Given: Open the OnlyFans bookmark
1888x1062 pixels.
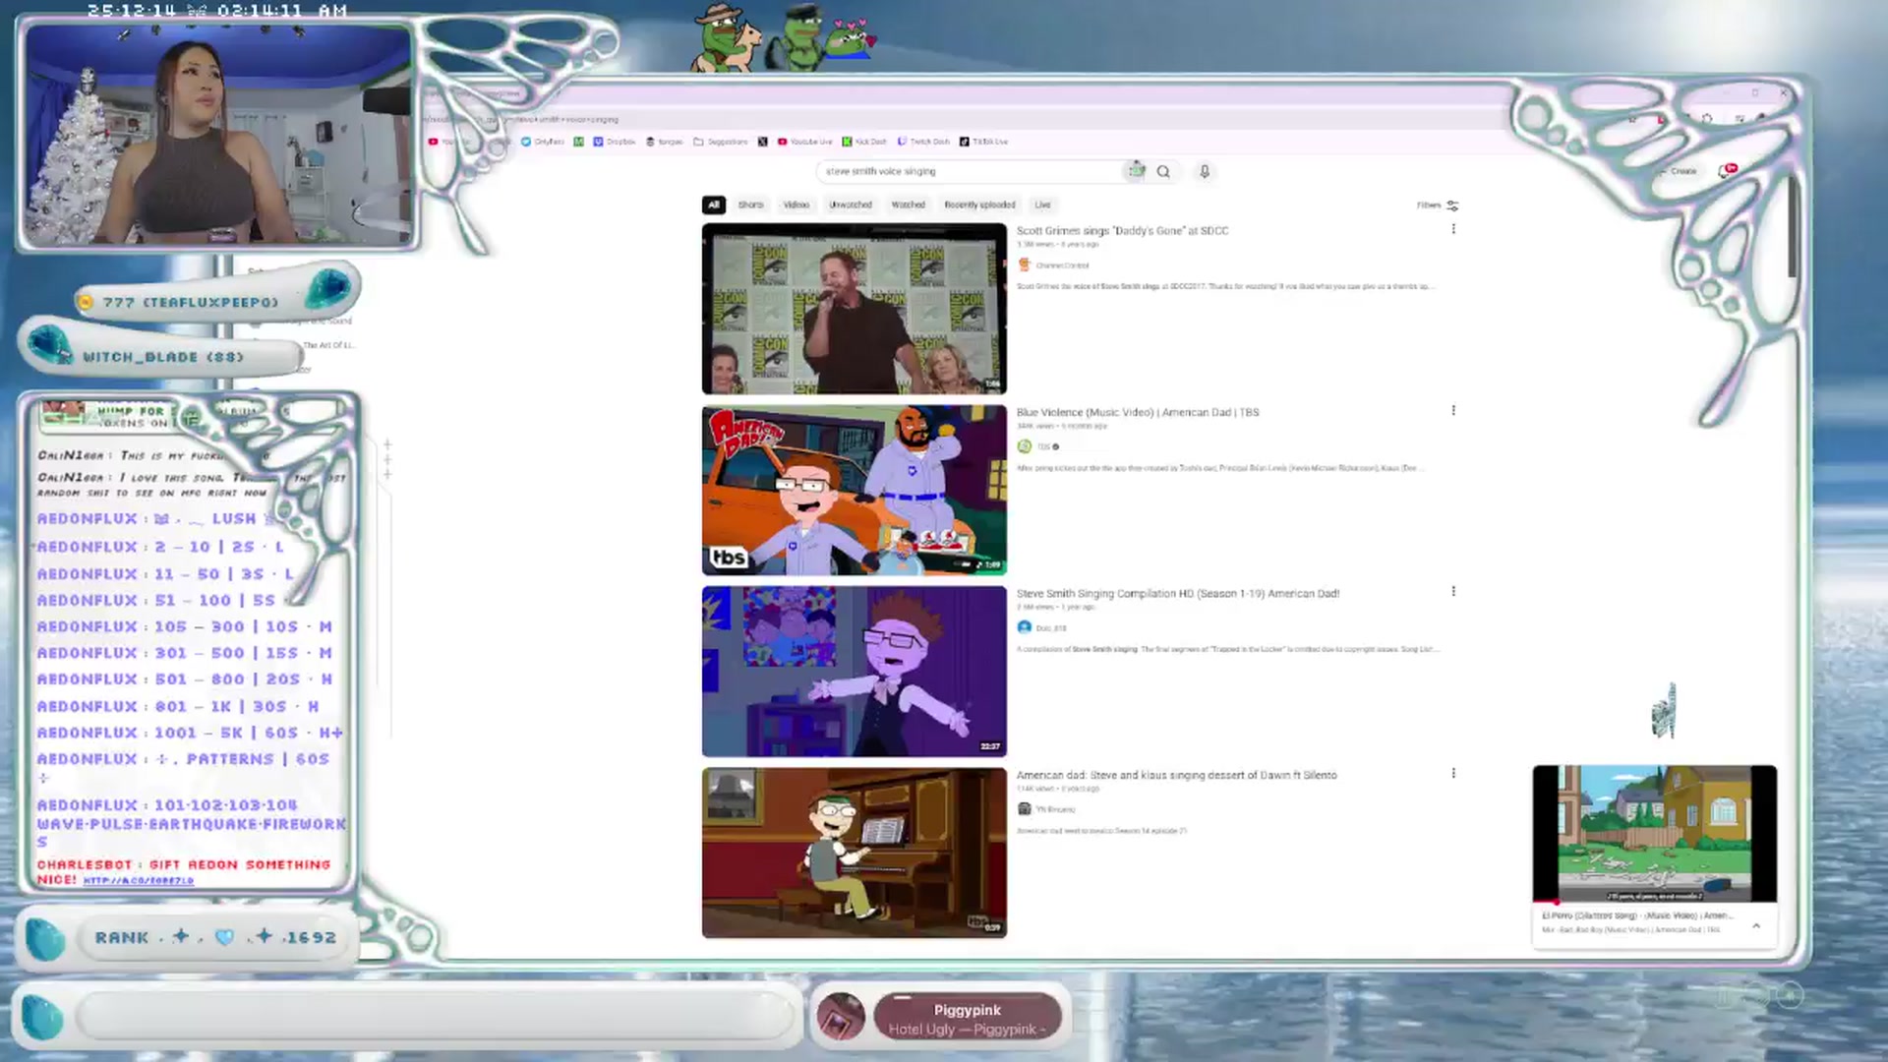Looking at the screenshot, I should [x=543, y=142].
